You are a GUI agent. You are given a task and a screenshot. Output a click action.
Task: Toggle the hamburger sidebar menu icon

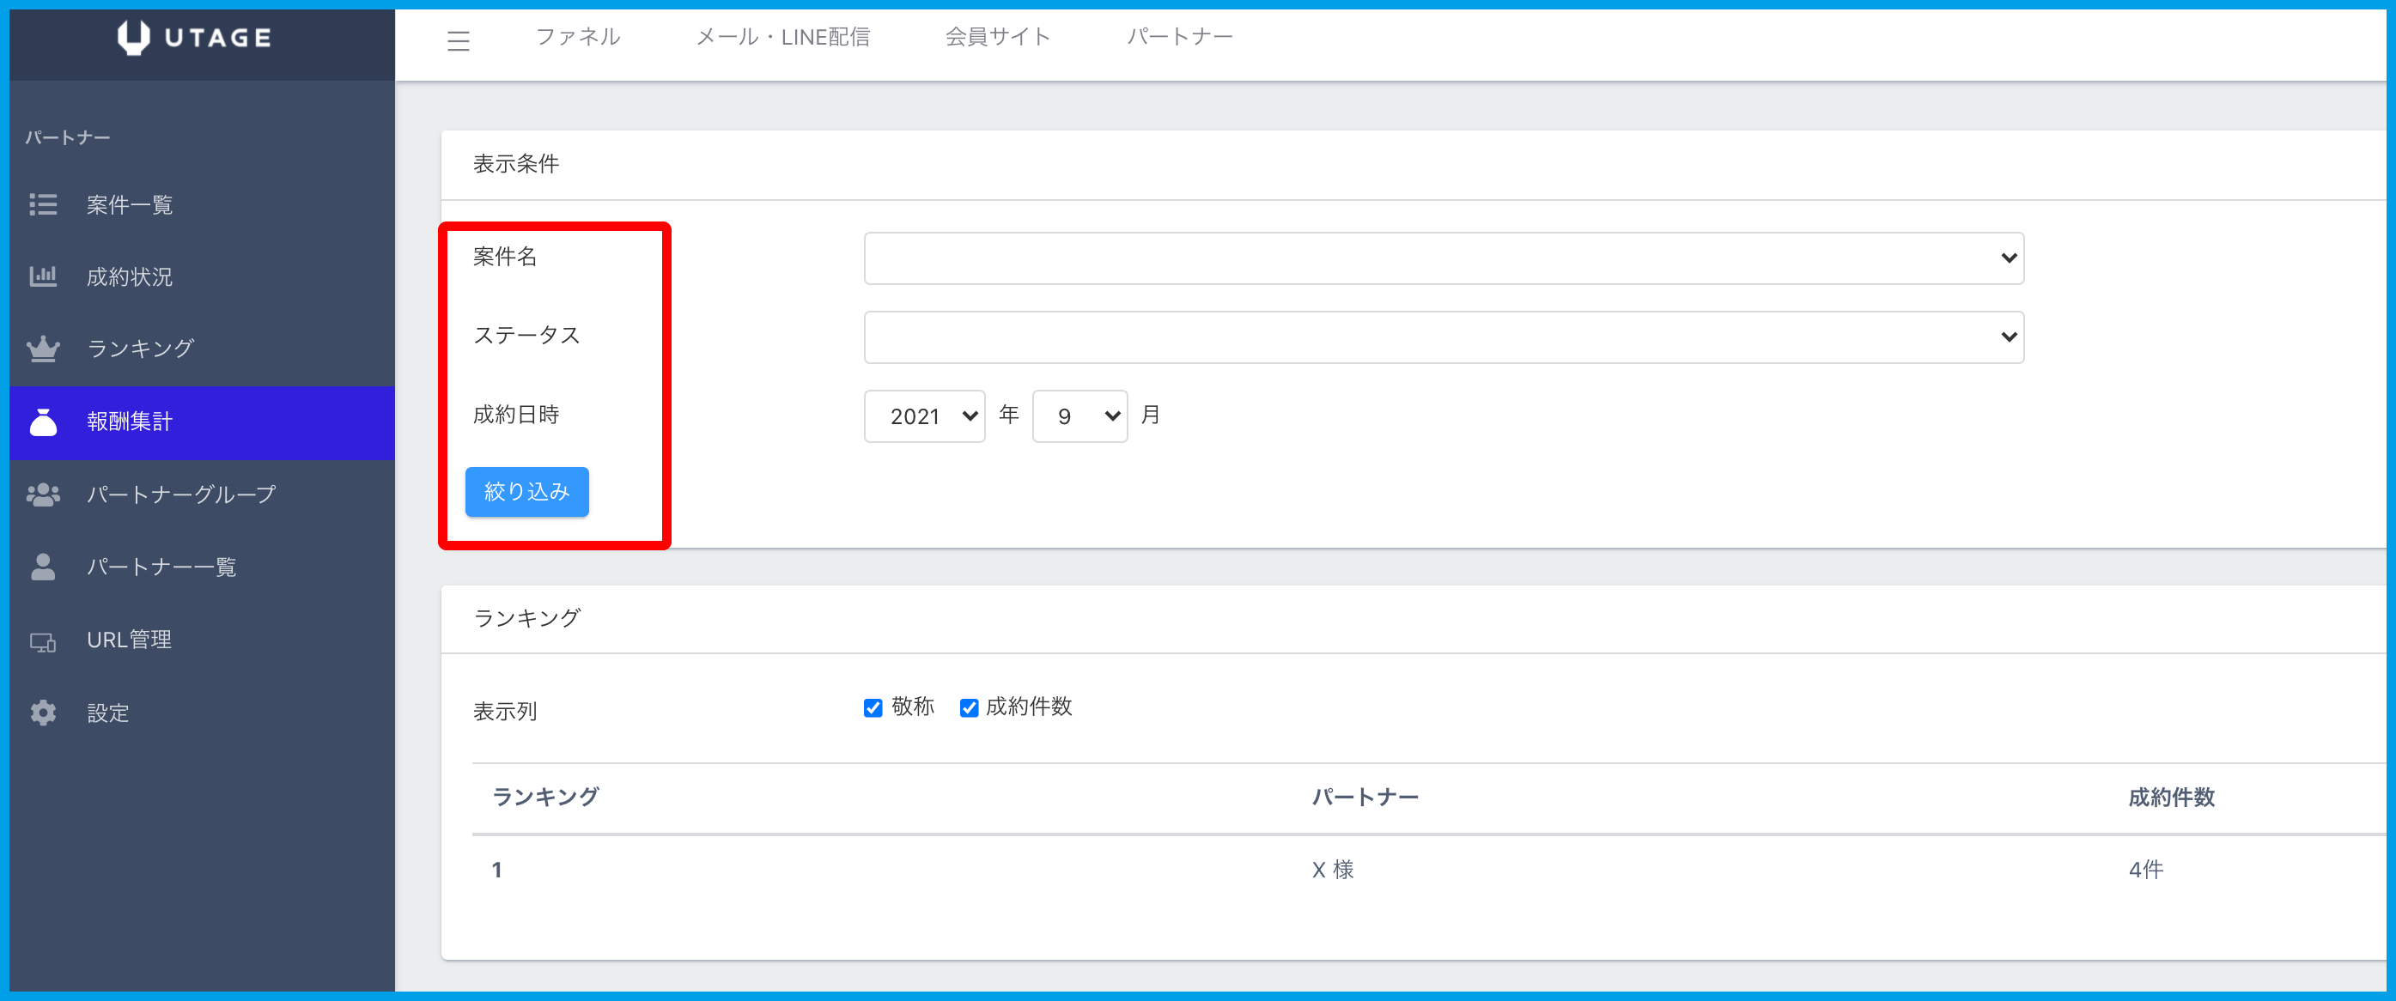coord(458,41)
